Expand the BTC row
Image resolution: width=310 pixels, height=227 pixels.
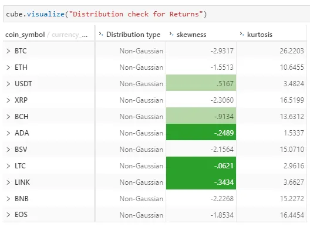coord(8,51)
